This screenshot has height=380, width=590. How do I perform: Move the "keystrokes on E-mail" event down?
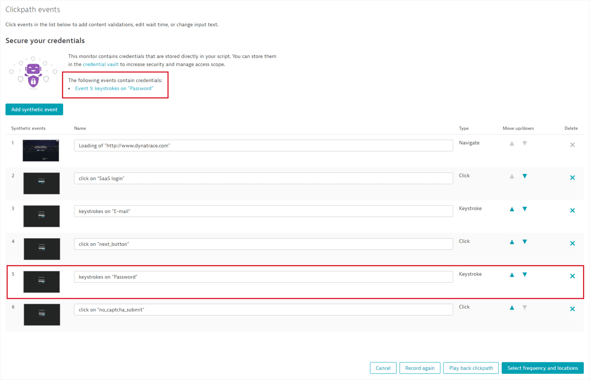pyautogui.click(x=525, y=209)
